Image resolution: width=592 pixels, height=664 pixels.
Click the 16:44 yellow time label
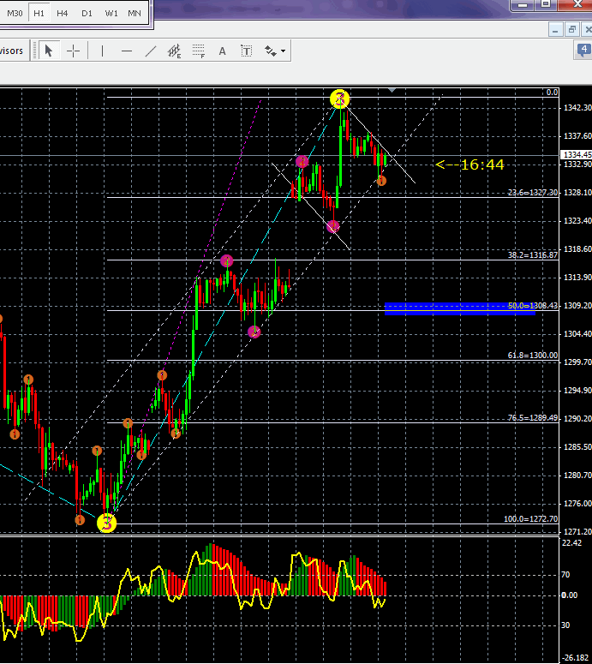(x=469, y=165)
